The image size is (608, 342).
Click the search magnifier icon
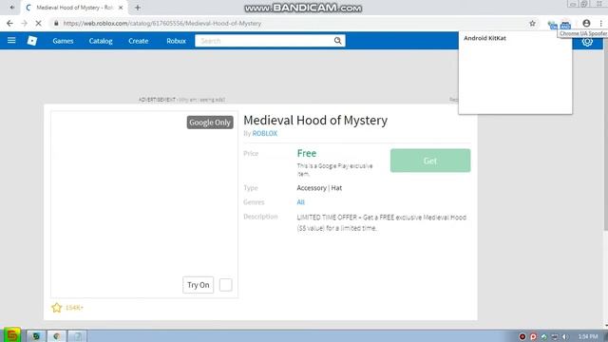pos(338,41)
